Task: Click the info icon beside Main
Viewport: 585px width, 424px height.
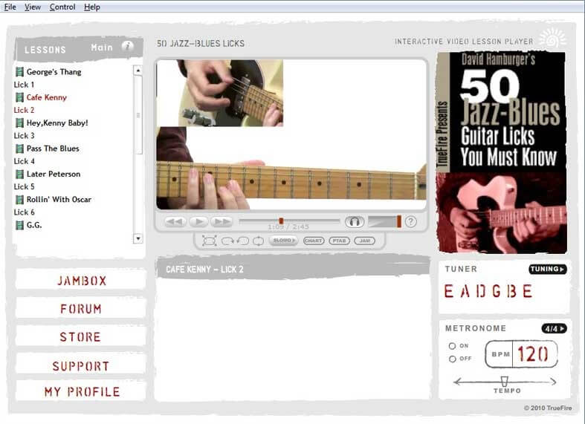Action: tap(128, 46)
